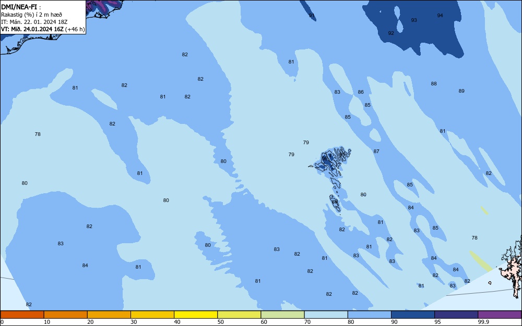Select the medium blue 80–90 legend swatch
The width and height of the screenshot is (522, 326).
pyautogui.click(x=370, y=315)
